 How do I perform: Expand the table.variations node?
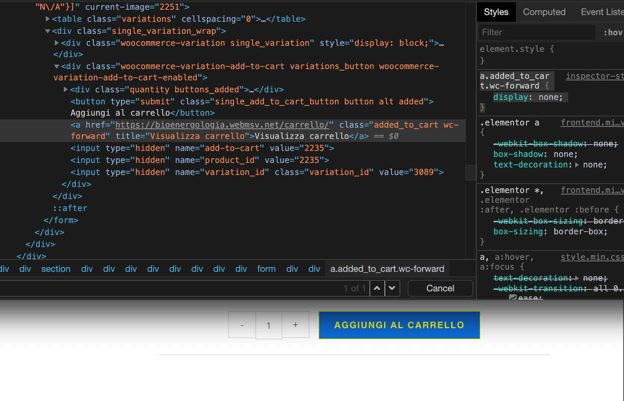(48, 19)
